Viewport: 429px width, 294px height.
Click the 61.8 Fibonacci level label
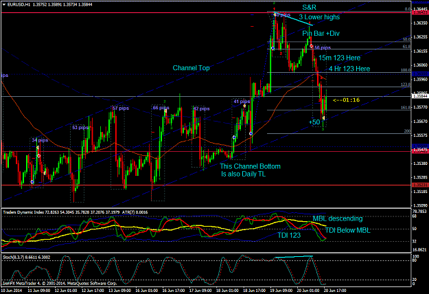pyautogui.click(x=406, y=47)
